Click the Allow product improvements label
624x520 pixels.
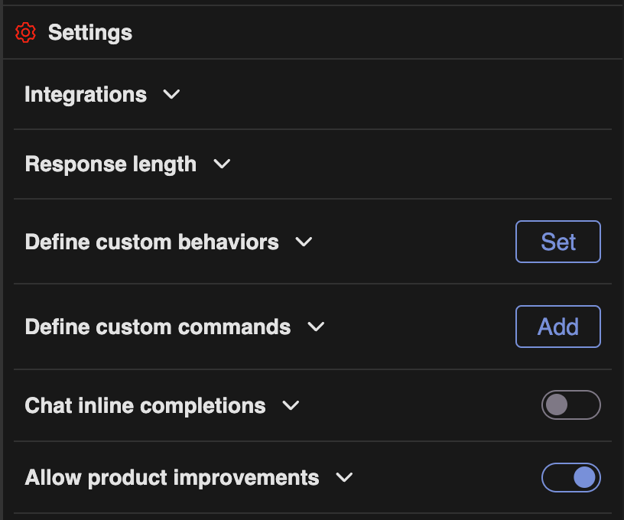coord(172,478)
